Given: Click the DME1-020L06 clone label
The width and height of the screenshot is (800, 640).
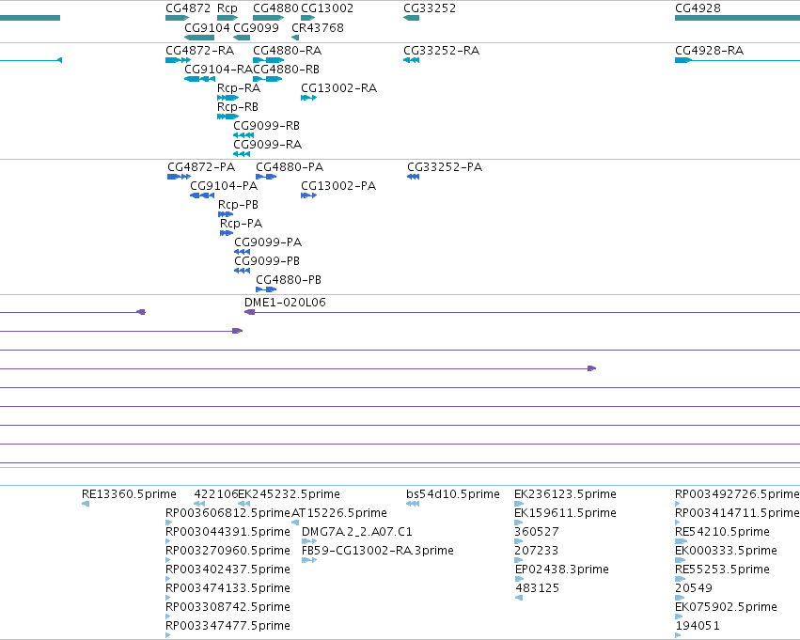Looking at the screenshot, I should [x=285, y=302].
